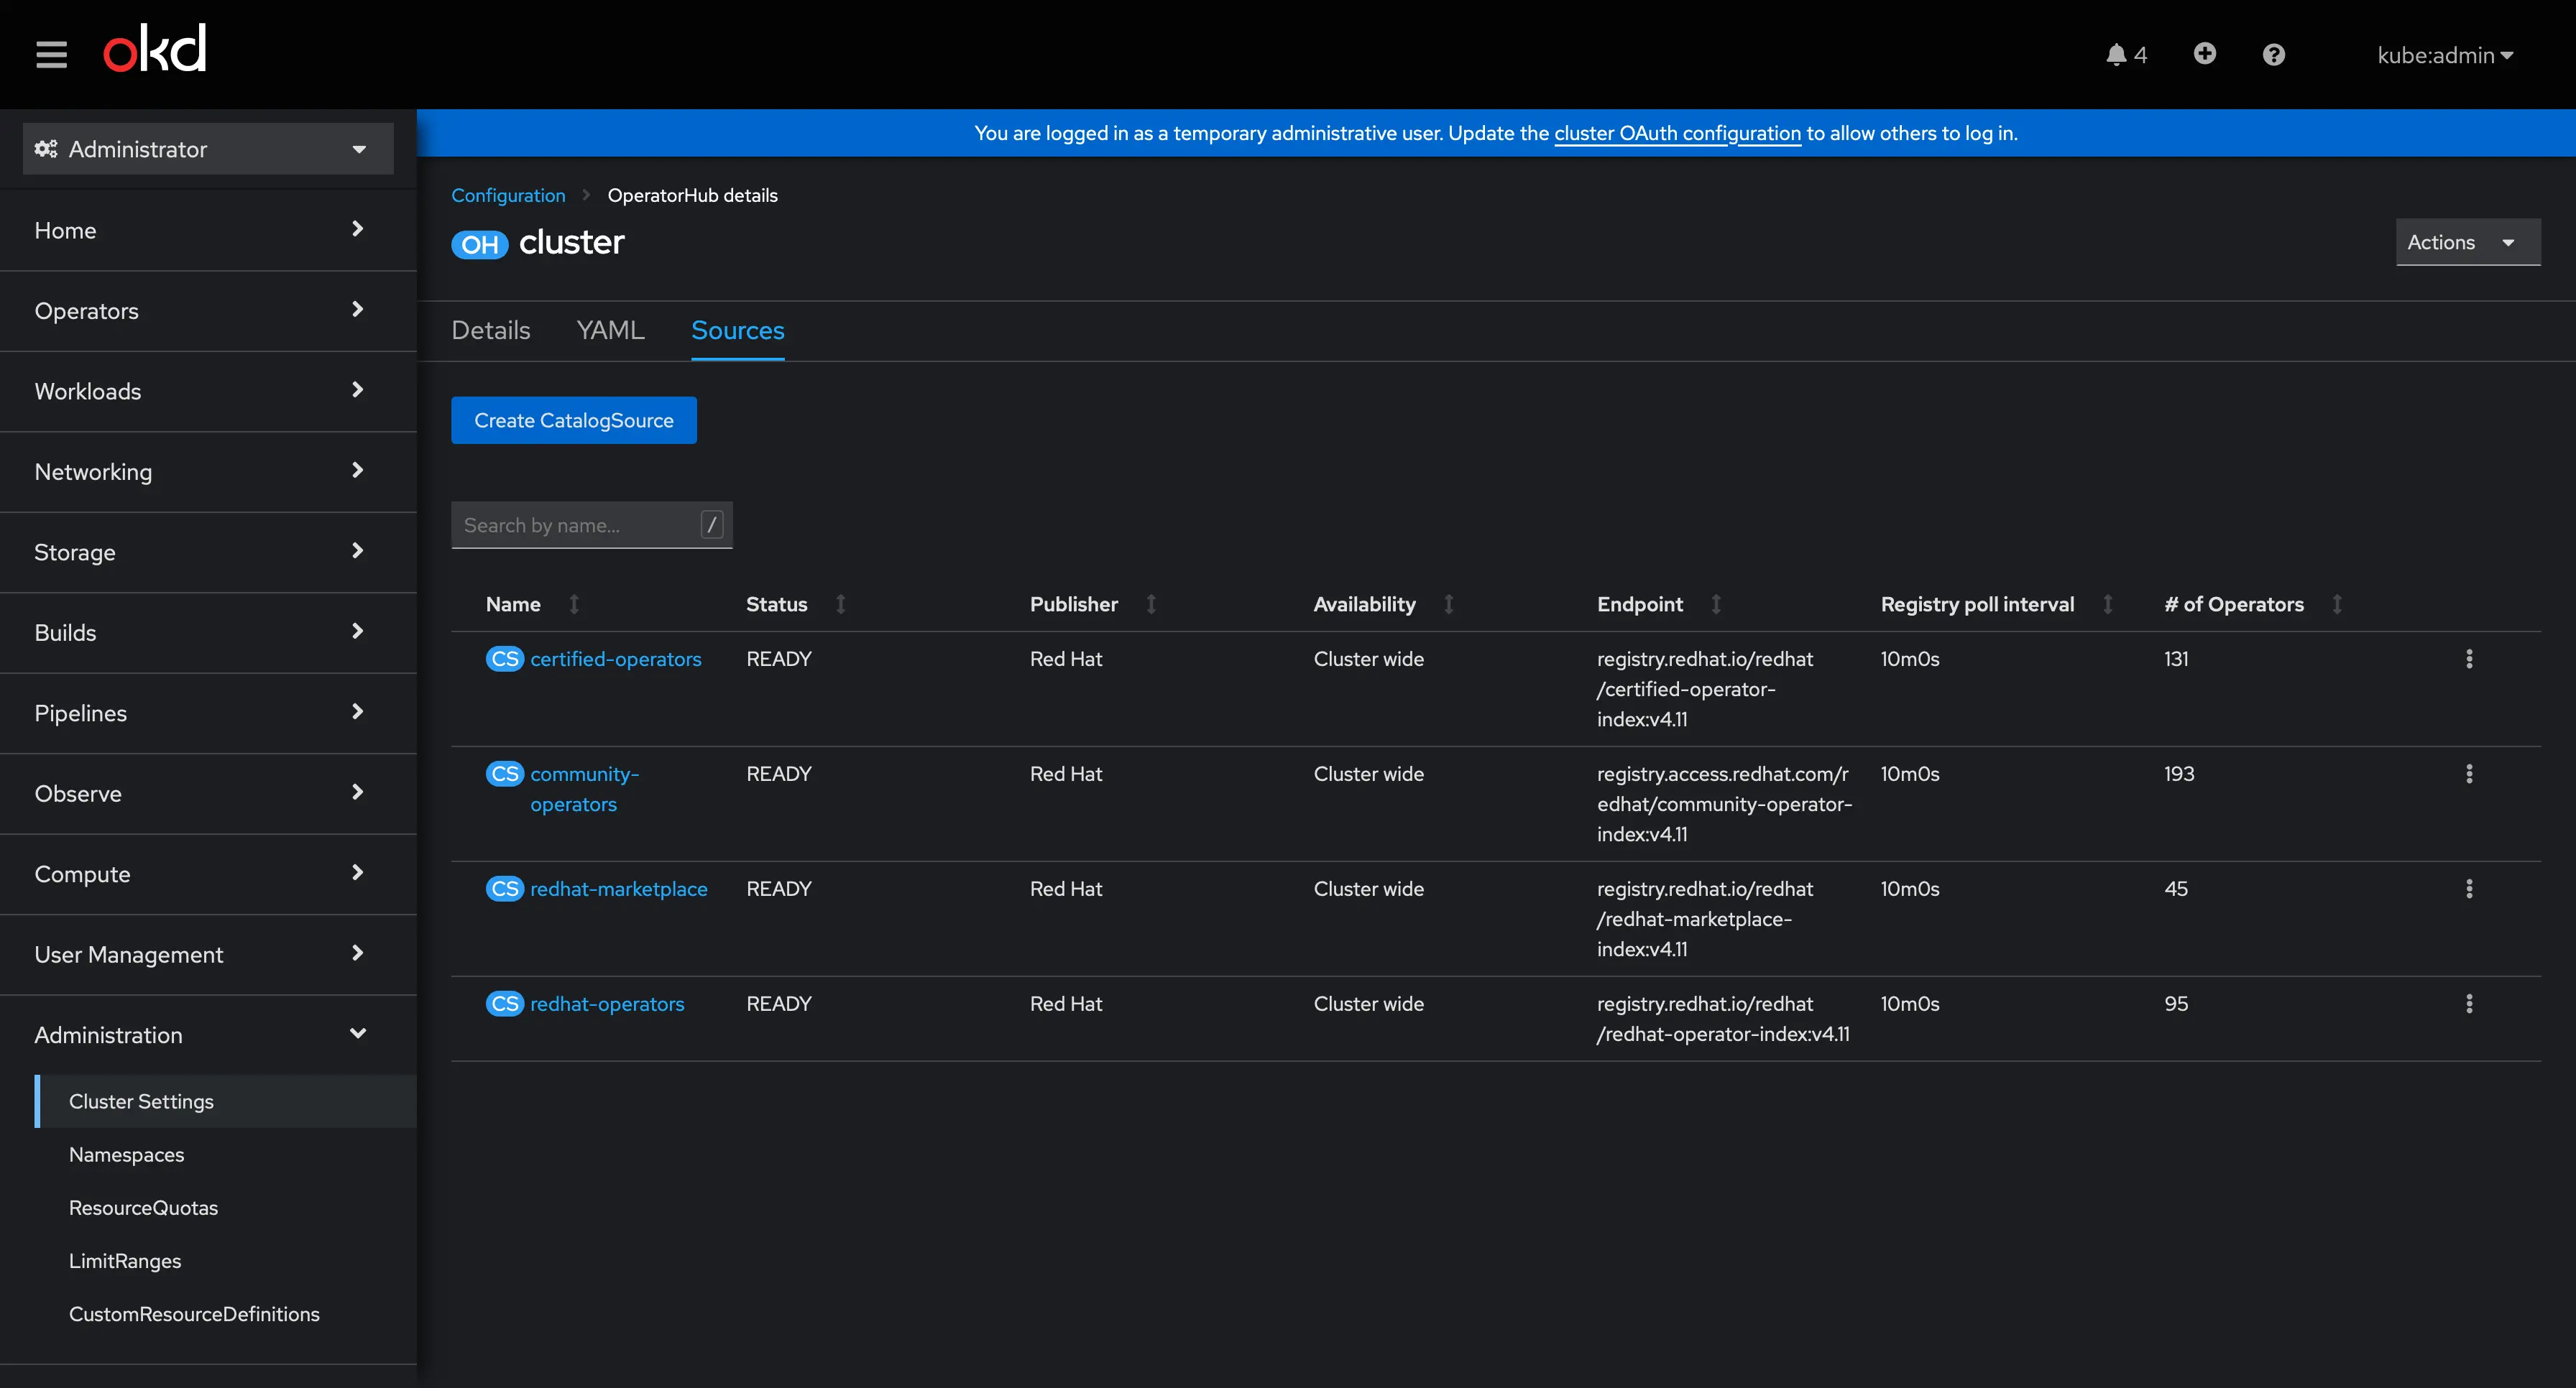Expand the Storage nav section
This screenshot has width=2576, height=1388.
(208, 552)
